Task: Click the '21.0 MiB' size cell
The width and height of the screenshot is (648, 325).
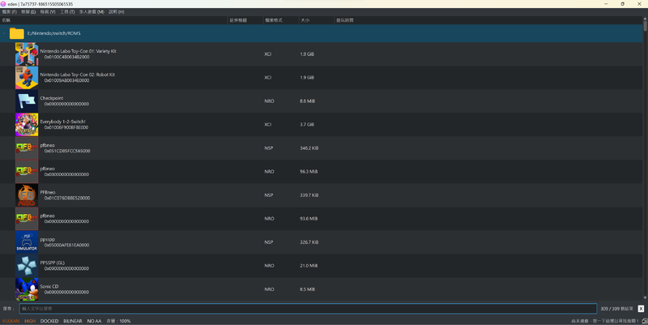Action: pyautogui.click(x=309, y=266)
